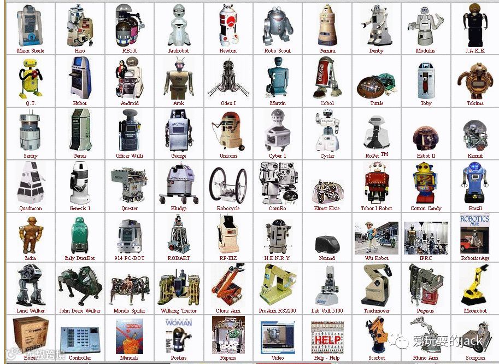The image size is (499, 364).
Task: Open the Teachmover arm thumbnail
Action: point(377,285)
